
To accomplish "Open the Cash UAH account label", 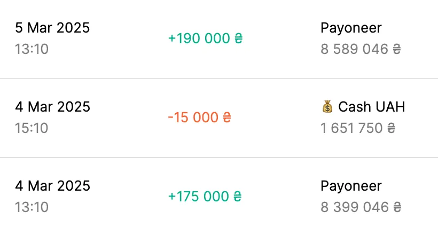I will tap(372, 107).
